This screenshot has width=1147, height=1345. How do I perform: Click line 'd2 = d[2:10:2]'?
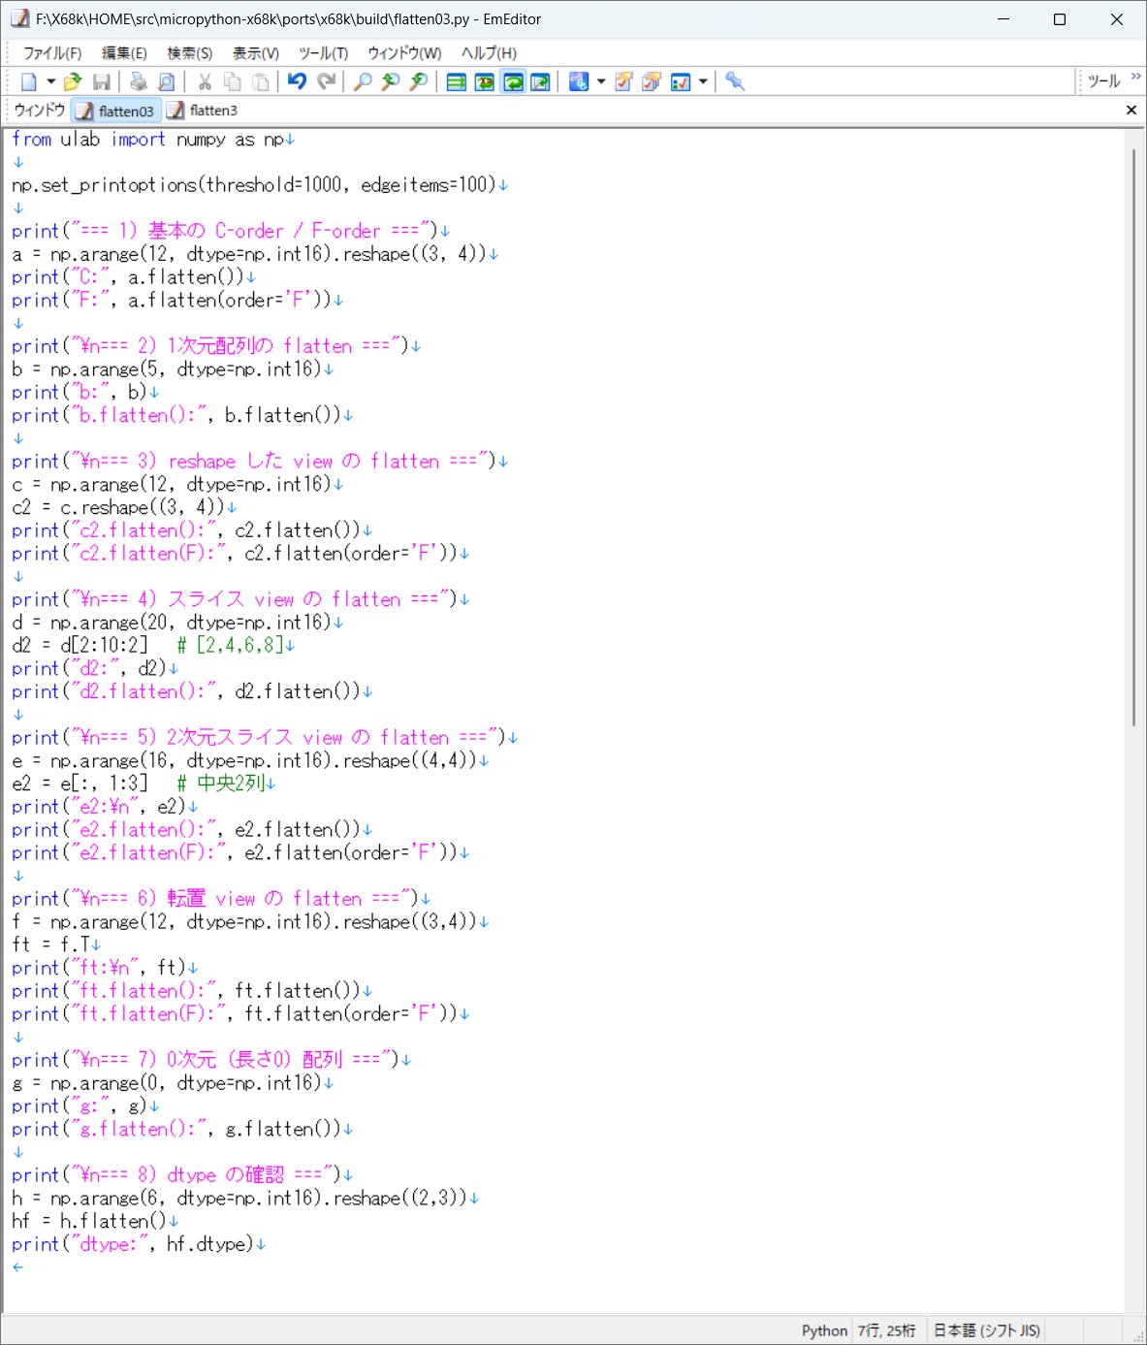(153, 645)
